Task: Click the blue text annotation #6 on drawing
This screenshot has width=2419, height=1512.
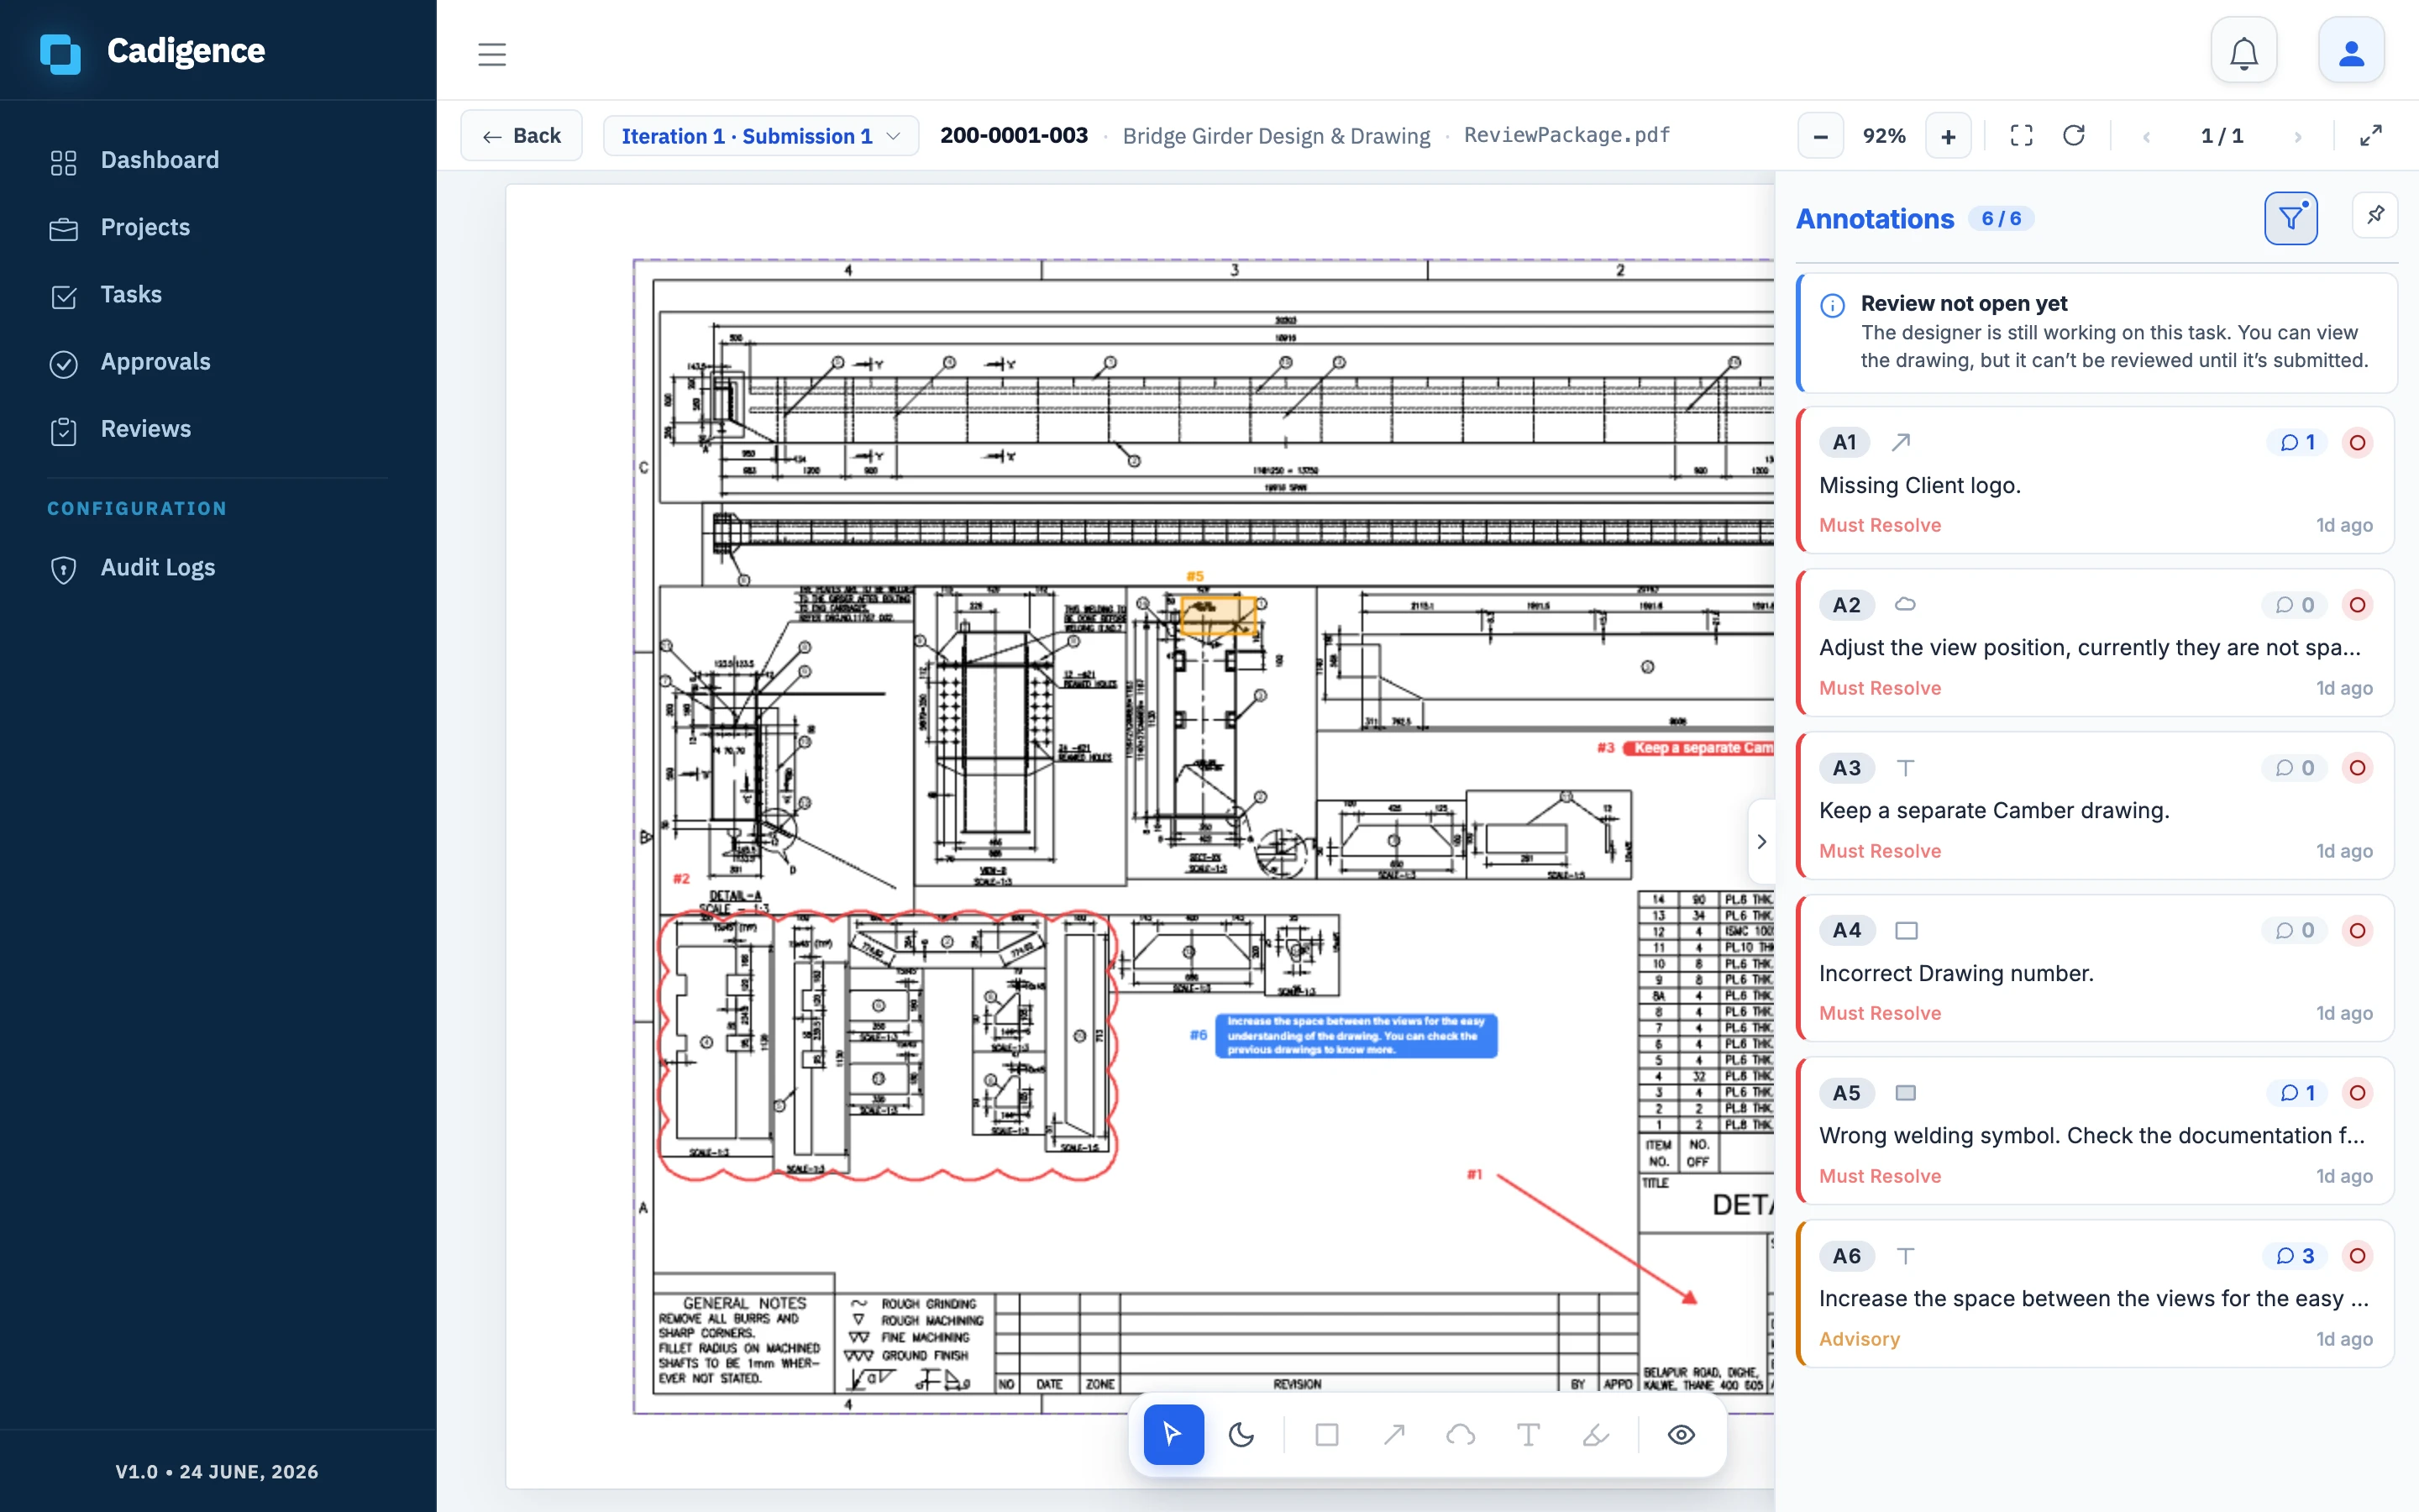Action: coord(1356,1036)
